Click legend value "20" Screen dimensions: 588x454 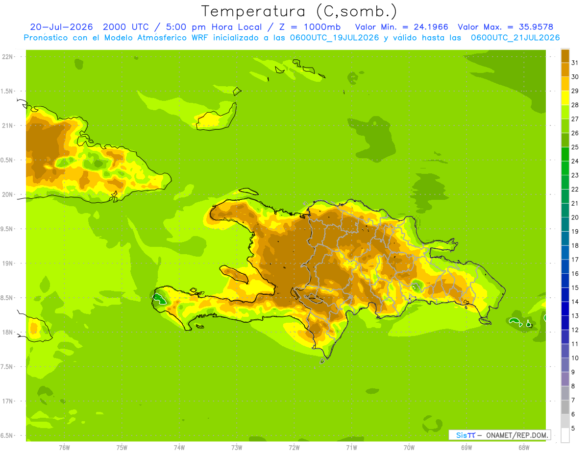coord(575,217)
